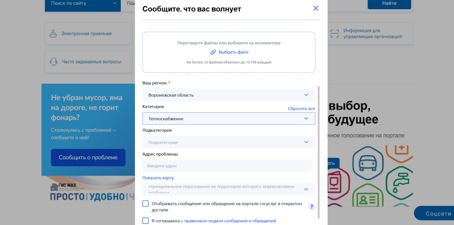
Task: Click the paperclip attach file icon
Action: click(213, 52)
